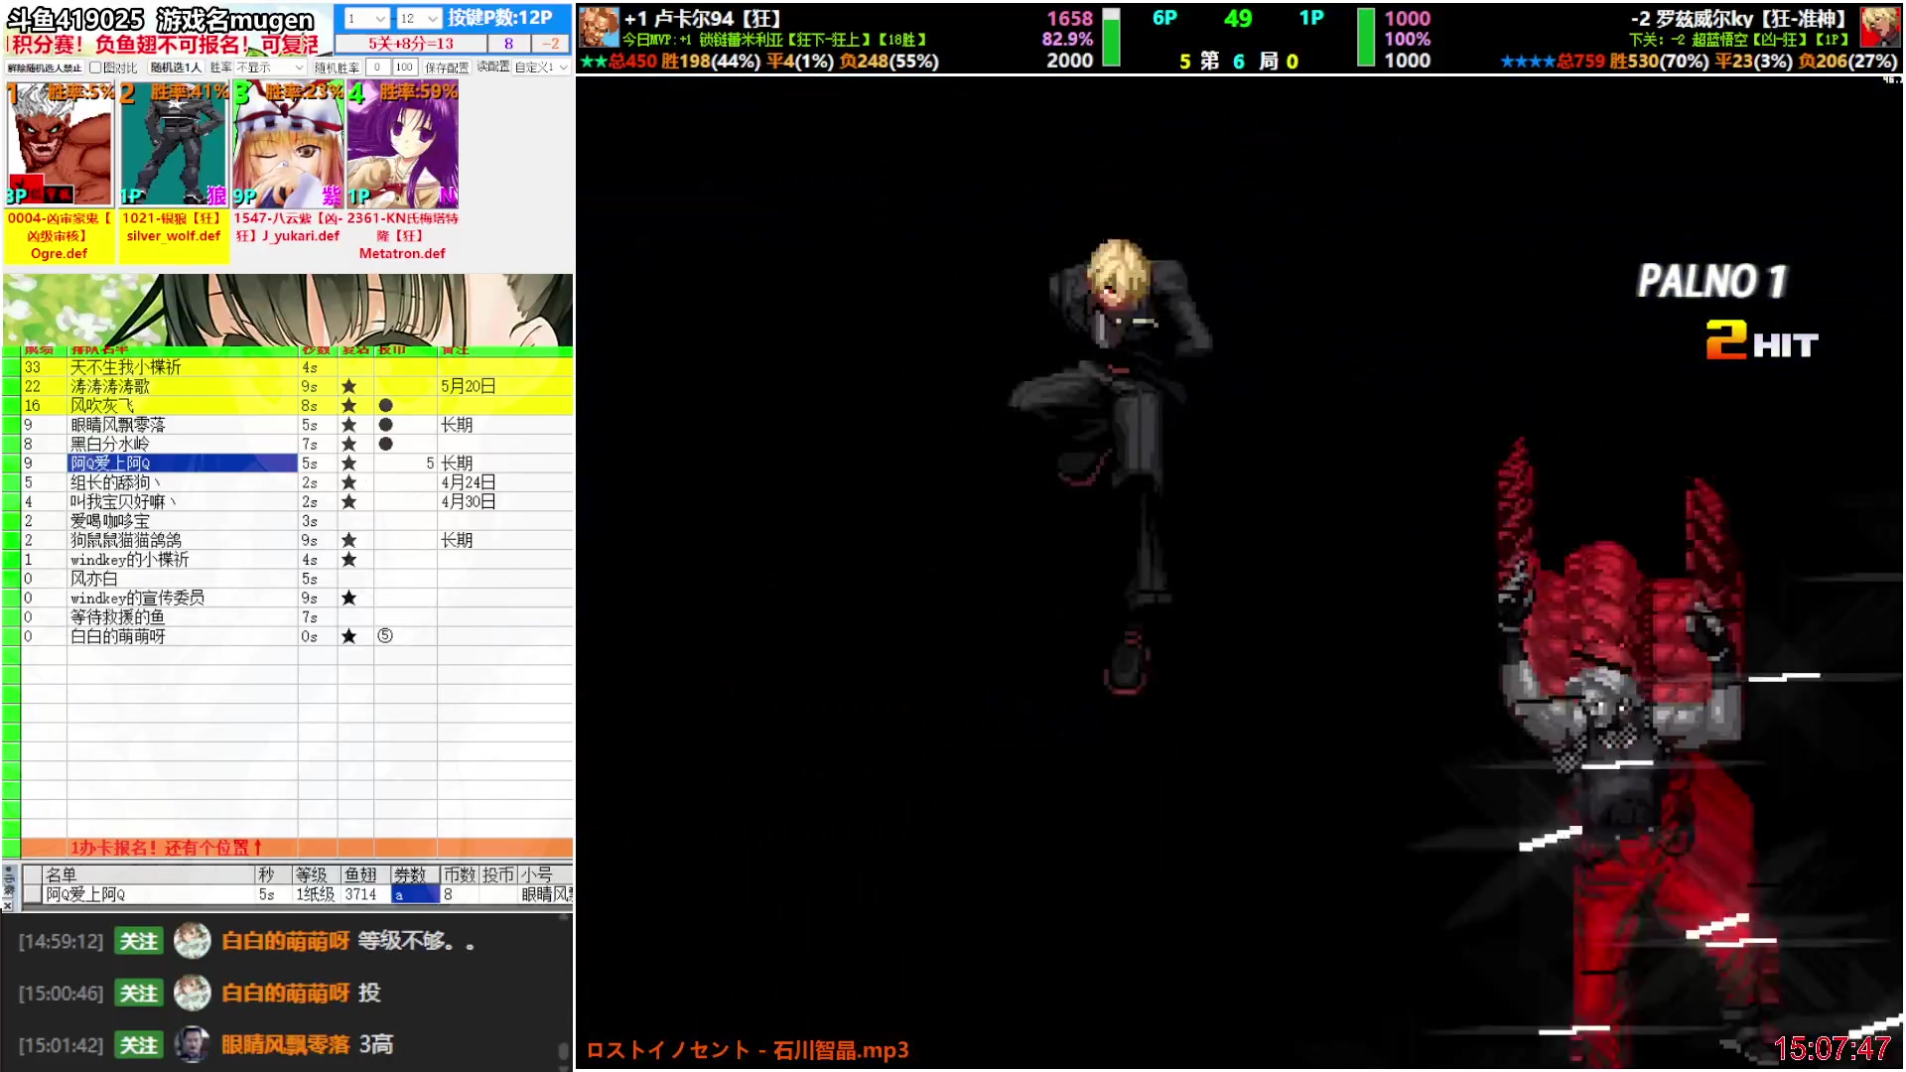Toggle the green cell beside 涛涛涛涛歌
This screenshot has height=1072, width=1906.
(11, 386)
